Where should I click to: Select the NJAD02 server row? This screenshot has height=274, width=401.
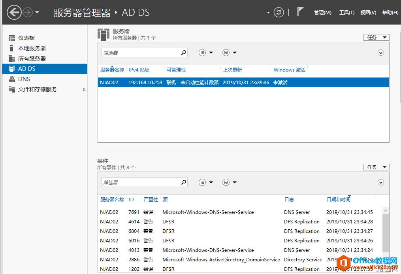(x=243, y=82)
